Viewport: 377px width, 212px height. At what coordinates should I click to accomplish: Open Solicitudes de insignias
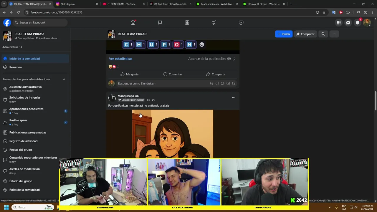[x=35, y=100]
